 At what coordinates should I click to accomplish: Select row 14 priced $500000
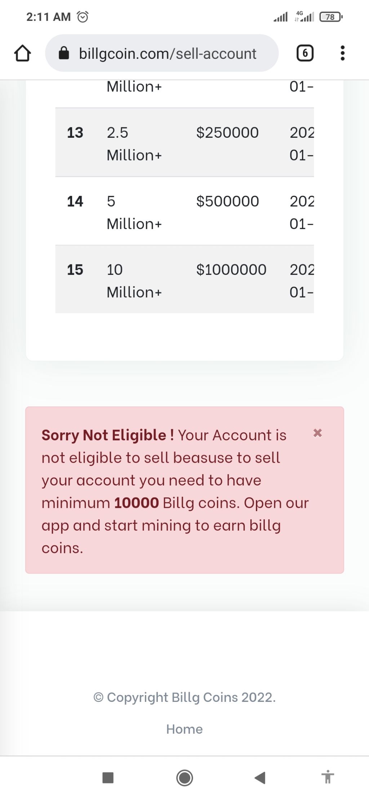click(184, 211)
